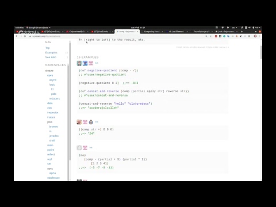The width and height of the screenshot is (276, 207).
Task: Open the reflect namespace link
Action: tap(51, 155)
